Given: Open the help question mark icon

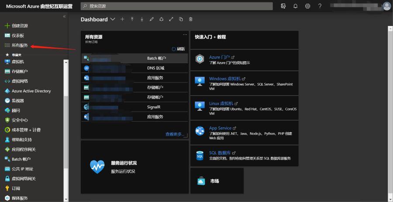Looking at the screenshot, I should pos(320,6).
